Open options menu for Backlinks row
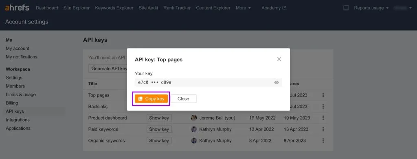The height and width of the screenshot is (159, 417). pyautogui.click(x=323, y=107)
